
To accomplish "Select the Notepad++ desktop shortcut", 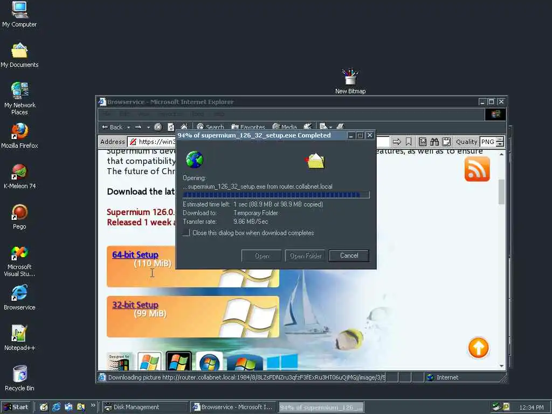I will pyautogui.click(x=19, y=338).
